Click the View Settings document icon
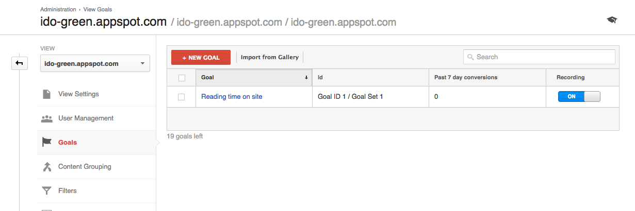This screenshot has height=211, width=635. click(47, 94)
